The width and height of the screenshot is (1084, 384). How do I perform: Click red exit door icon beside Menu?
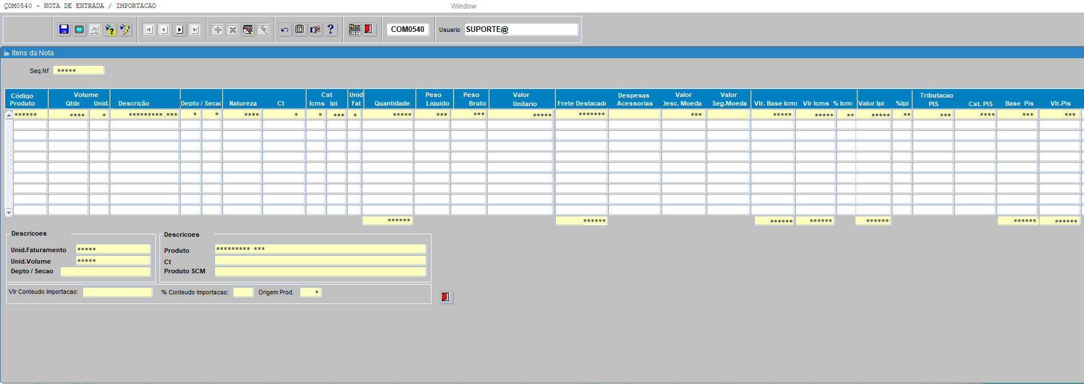[x=369, y=30]
